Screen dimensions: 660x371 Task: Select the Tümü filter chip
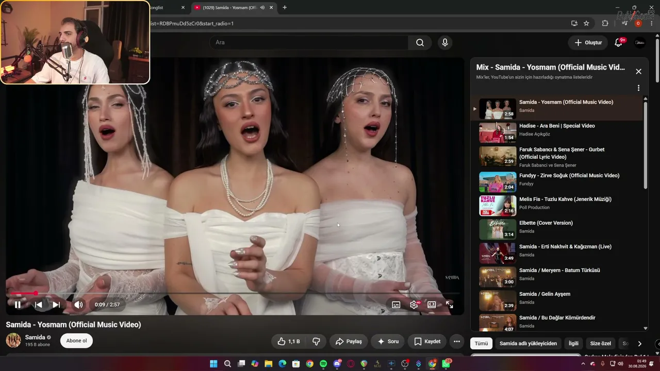pyautogui.click(x=481, y=343)
